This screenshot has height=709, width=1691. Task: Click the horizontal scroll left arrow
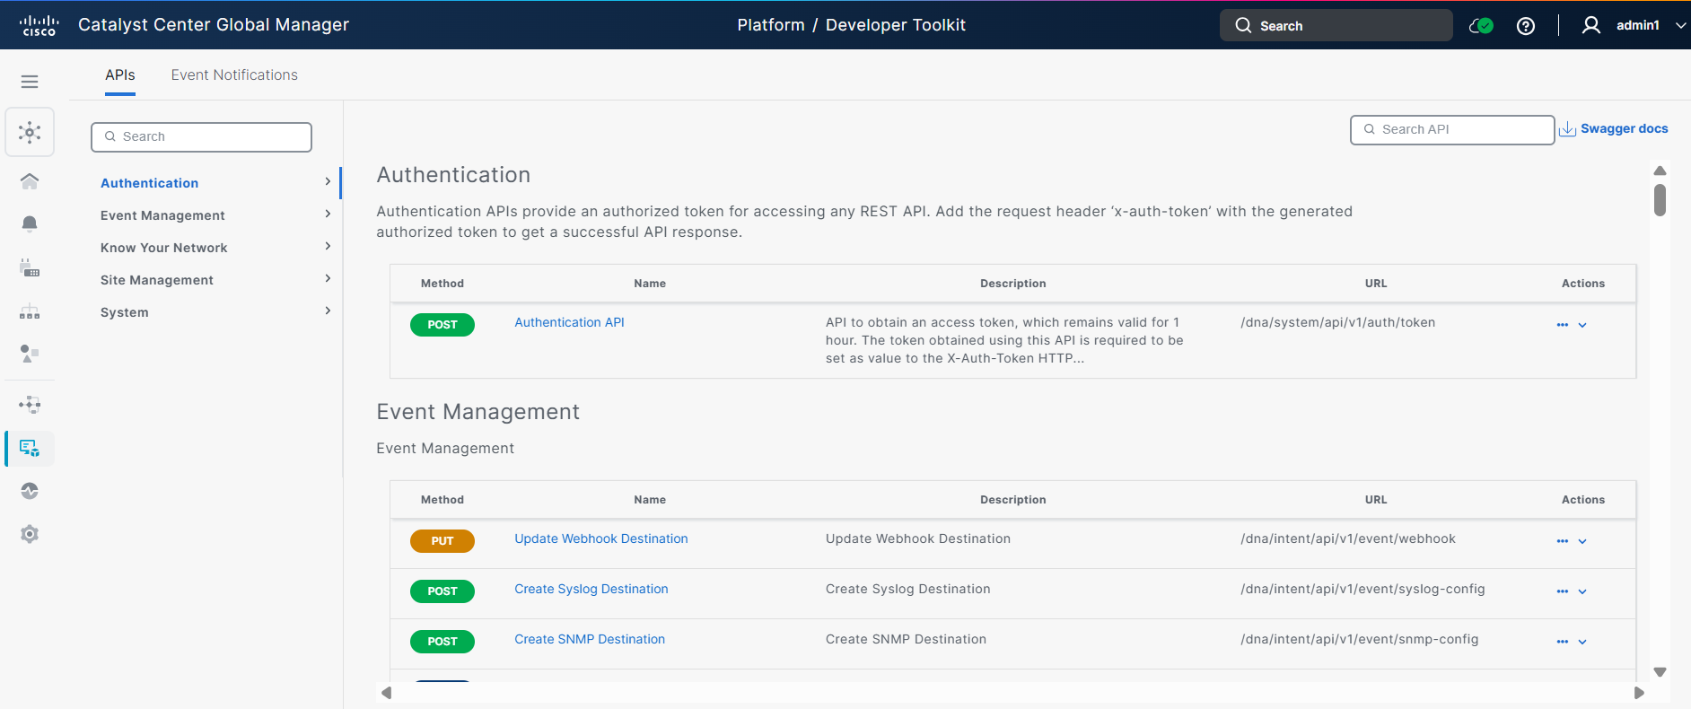(387, 693)
